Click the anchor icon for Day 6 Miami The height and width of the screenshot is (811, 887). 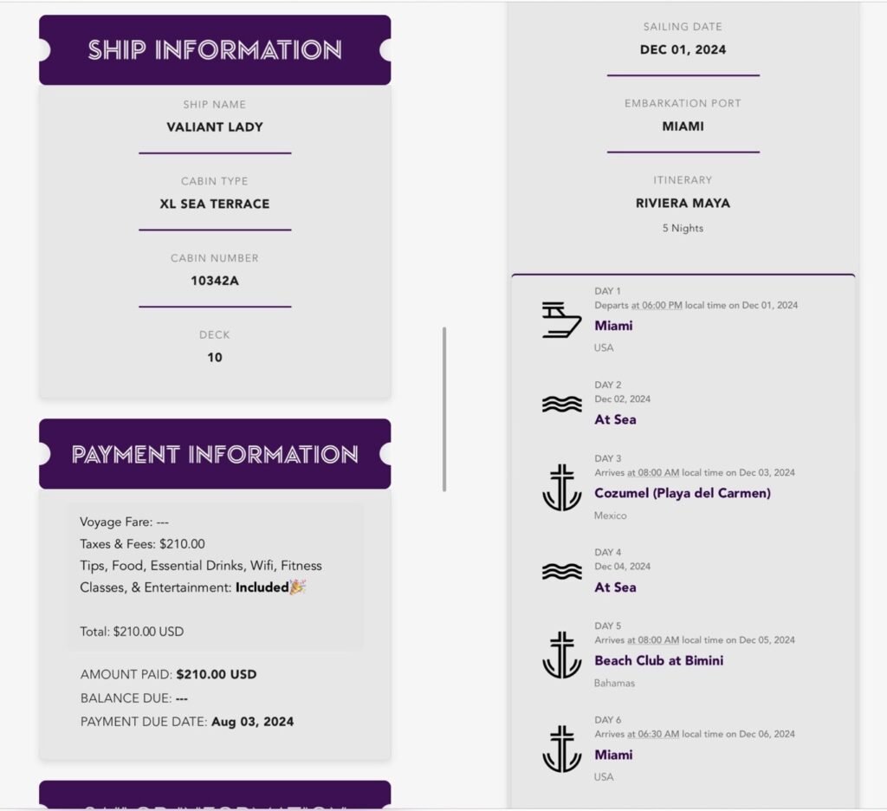(561, 749)
